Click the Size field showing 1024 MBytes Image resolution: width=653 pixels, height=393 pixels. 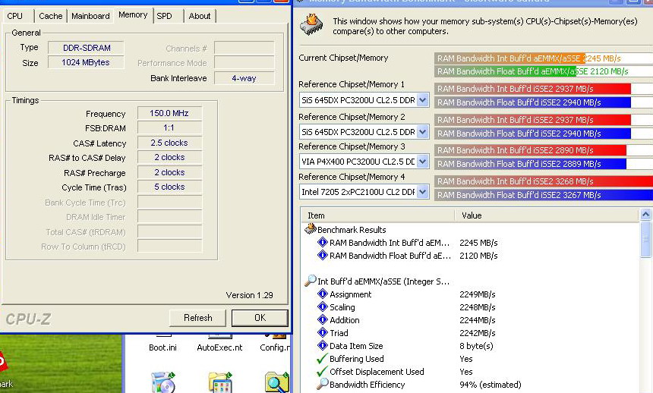click(86, 62)
